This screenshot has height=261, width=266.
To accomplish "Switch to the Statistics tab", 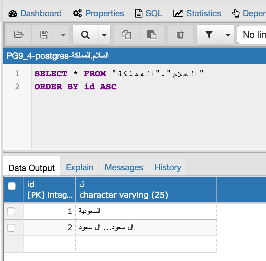I will coord(197,13).
